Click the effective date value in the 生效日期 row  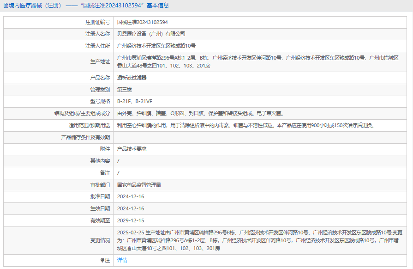(131, 208)
